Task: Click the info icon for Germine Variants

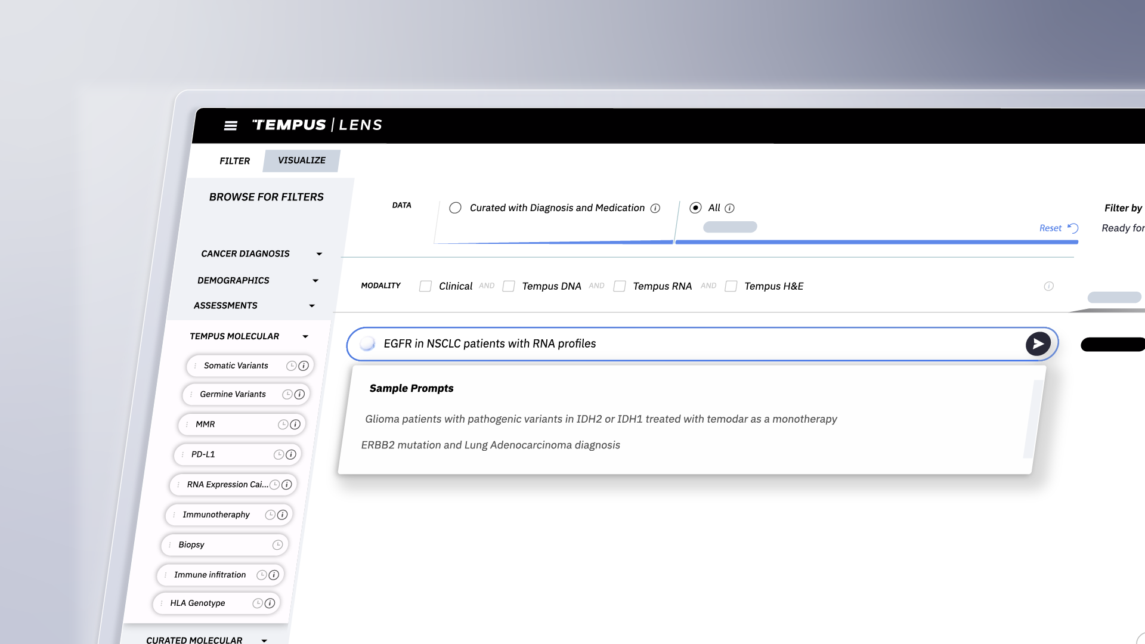Action: (x=299, y=394)
